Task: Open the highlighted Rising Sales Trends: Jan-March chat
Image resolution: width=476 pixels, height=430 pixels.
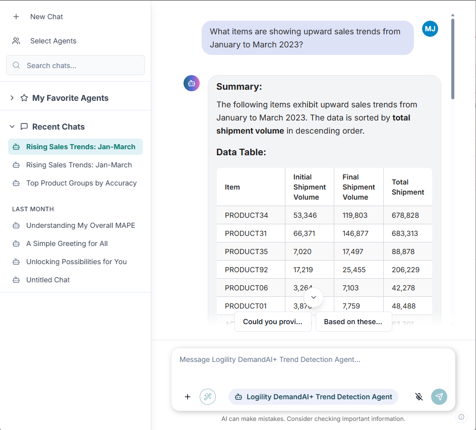Action: tap(75, 147)
